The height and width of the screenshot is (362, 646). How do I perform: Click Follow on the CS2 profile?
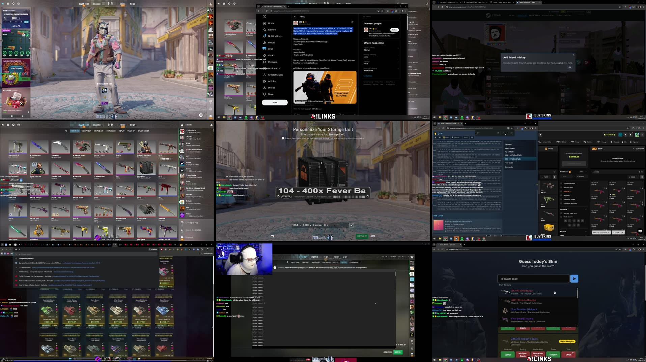(x=394, y=30)
